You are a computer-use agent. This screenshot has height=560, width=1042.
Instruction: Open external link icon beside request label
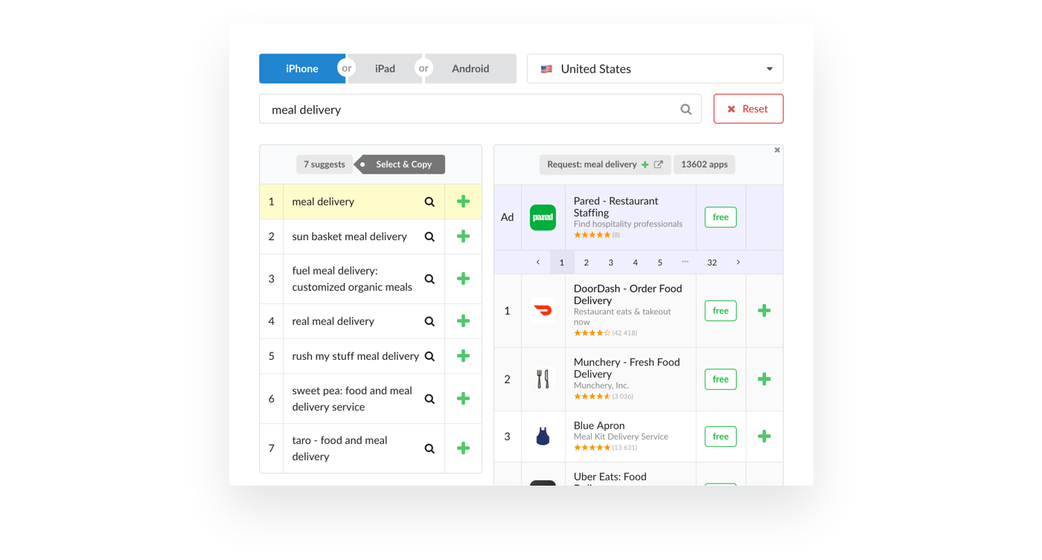pyautogui.click(x=659, y=164)
